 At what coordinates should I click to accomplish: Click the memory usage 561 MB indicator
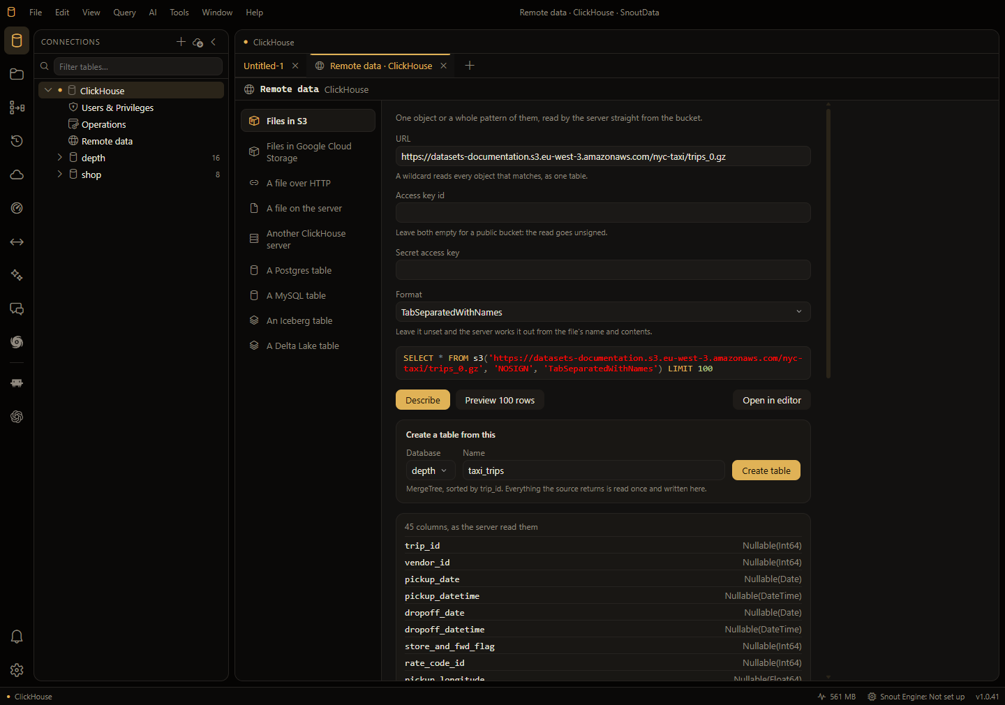(x=837, y=697)
